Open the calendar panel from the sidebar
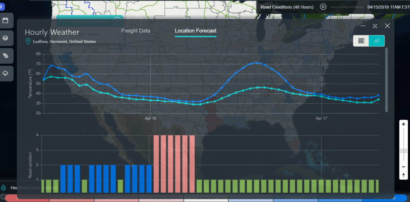This screenshot has width=410, height=202. (5, 20)
